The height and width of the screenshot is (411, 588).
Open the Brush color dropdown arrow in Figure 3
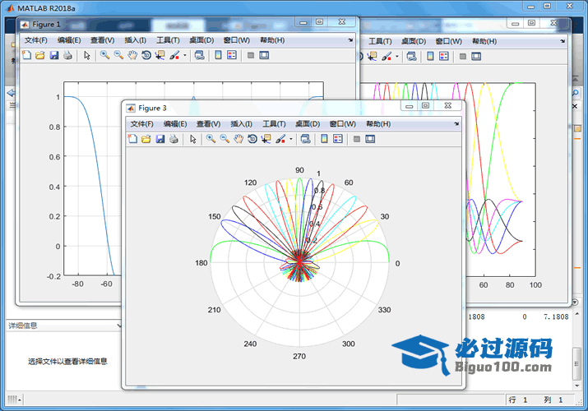click(x=291, y=139)
